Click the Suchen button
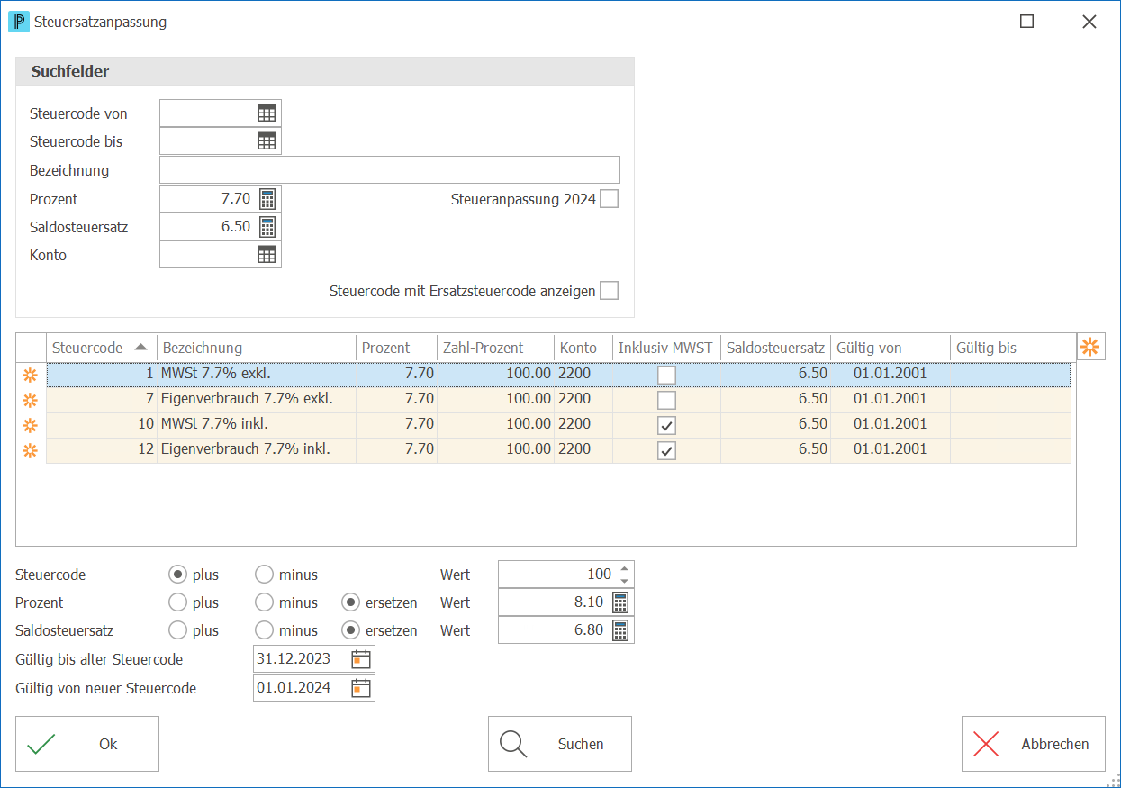The width and height of the screenshot is (1121, 788). [560, 744]
